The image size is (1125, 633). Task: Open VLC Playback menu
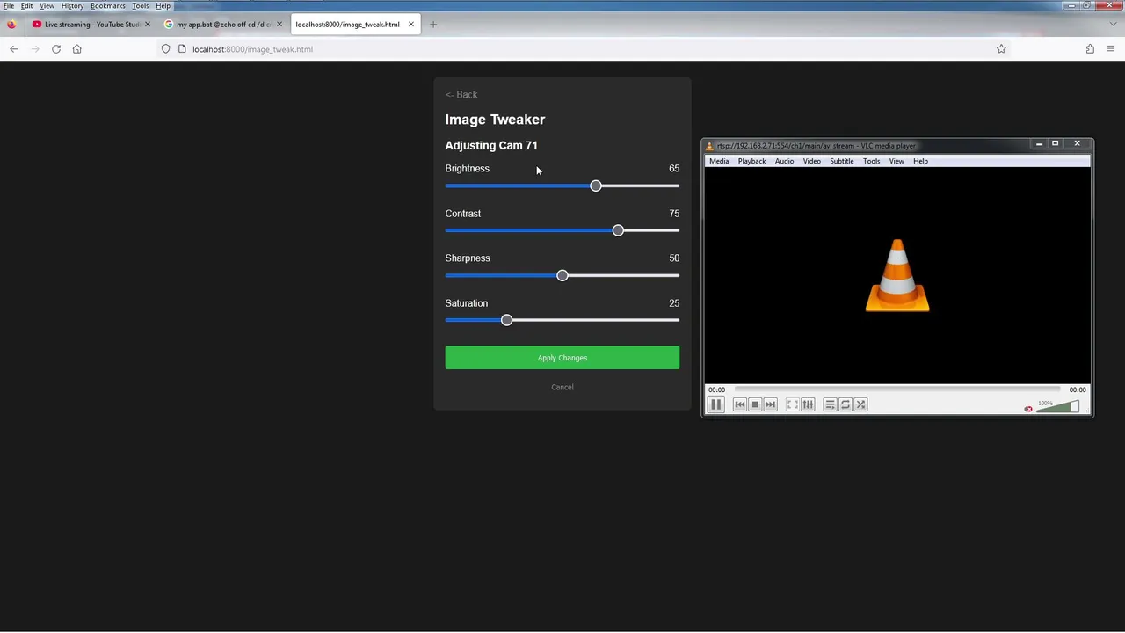click(751, 161)
